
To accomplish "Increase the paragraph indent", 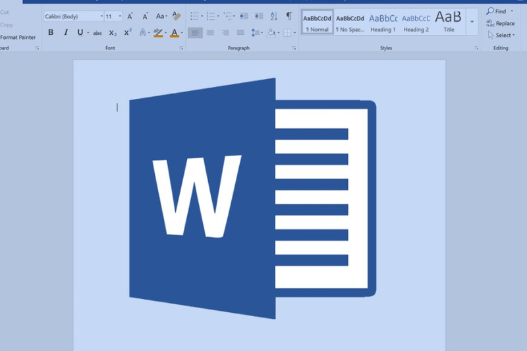I will tap(259, 16).
